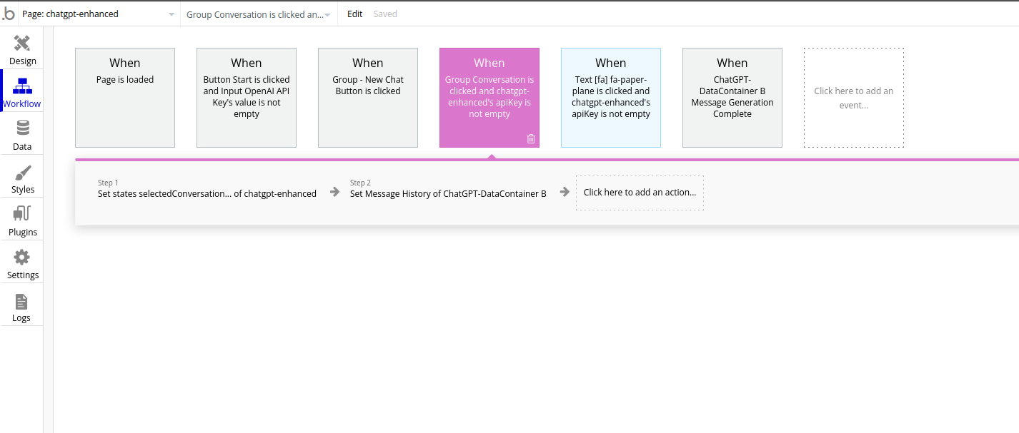Add a new event to the workflow
The height and width of the screenshot is (433, 1019).
[x=853, y=96]
